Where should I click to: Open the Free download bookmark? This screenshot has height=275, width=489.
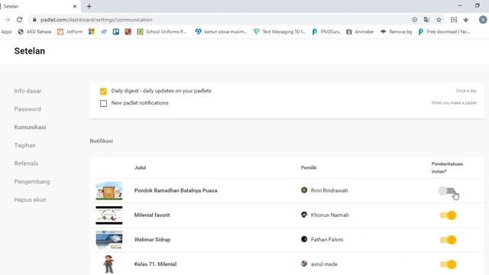[x=445, y=32]
